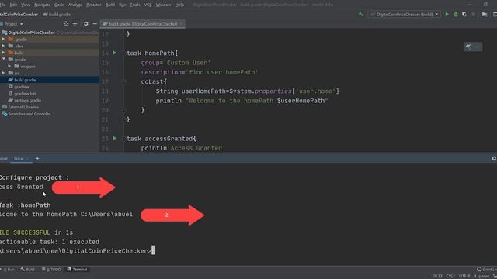Run task accessGranted from gutter arrow
497x279 pixels.
click(114, 138)
